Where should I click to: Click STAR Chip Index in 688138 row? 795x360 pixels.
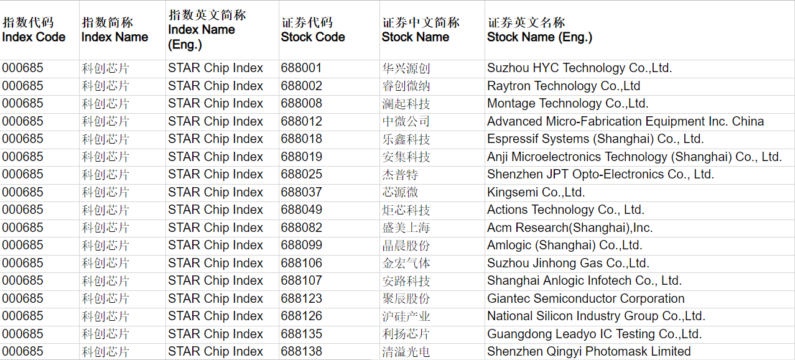tap(215, 351)
